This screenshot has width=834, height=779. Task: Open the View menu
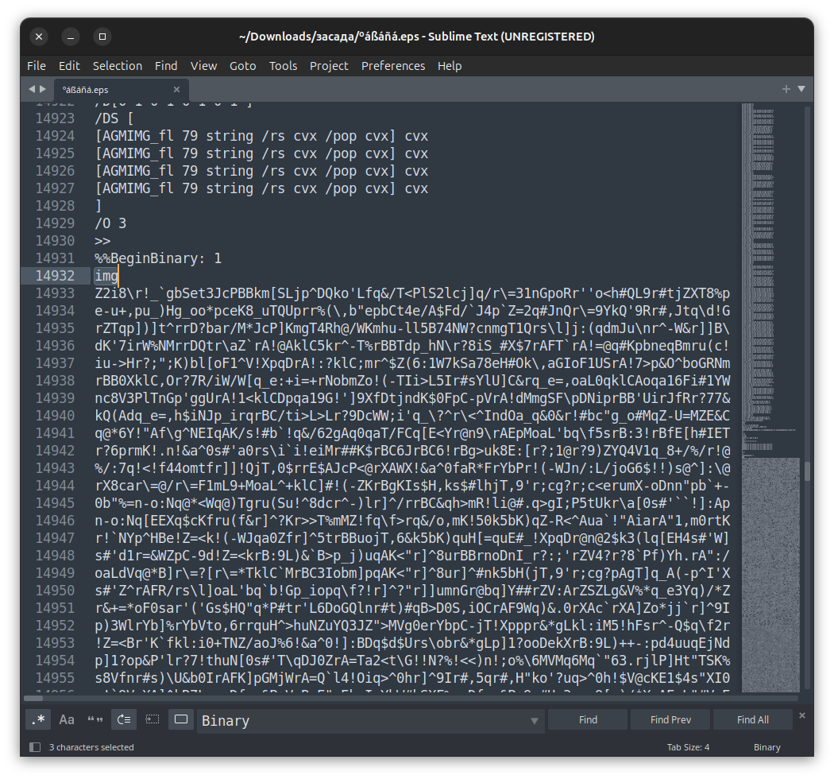pyautogui.click(x=203, y=66)
